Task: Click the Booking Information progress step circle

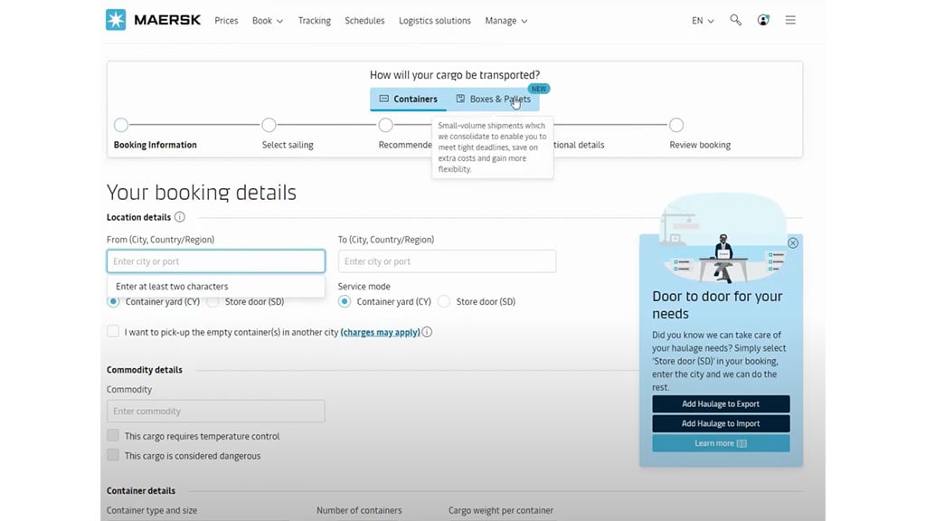Action: pyautogui.click(x=121, y=126)
